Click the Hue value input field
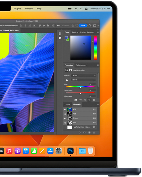 (x=92, y=84)
